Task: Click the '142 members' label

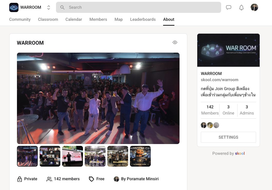Action: pyautogui.click(x=67, y=179)
